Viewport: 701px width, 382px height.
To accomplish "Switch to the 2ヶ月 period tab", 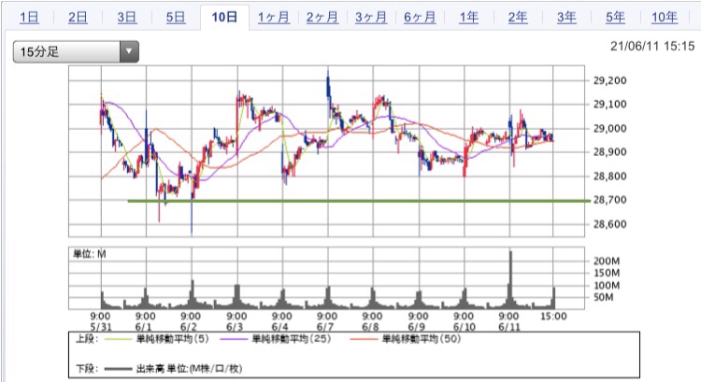I will pos(322,18).
